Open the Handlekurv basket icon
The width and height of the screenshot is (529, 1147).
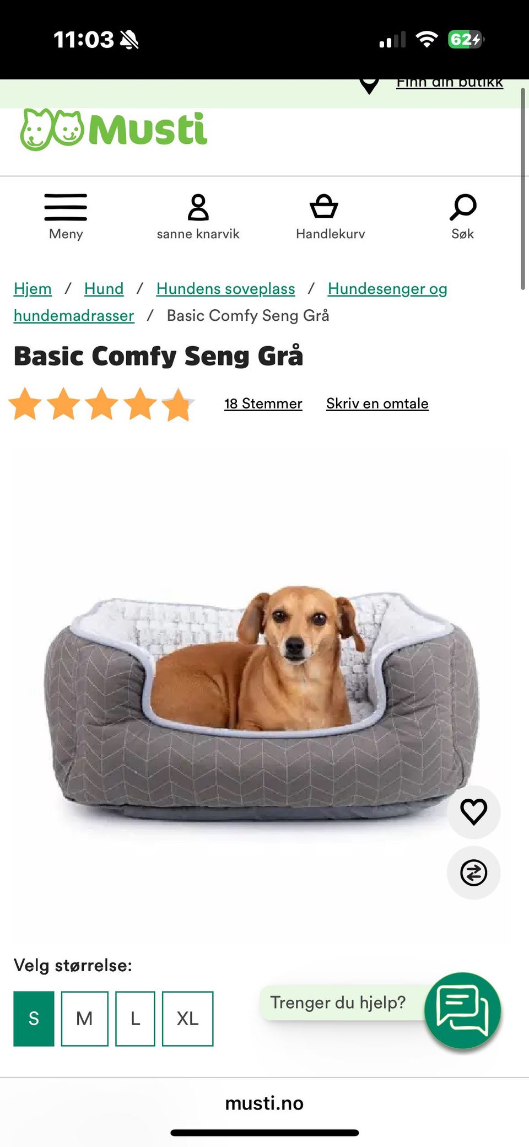[x=324, y=207]
